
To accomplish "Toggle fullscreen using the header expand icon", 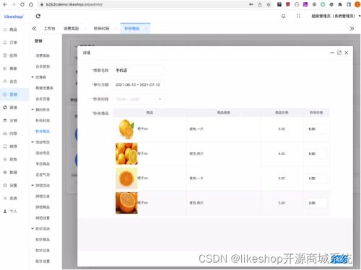I will pyautogui.click(x=298, y=16).
